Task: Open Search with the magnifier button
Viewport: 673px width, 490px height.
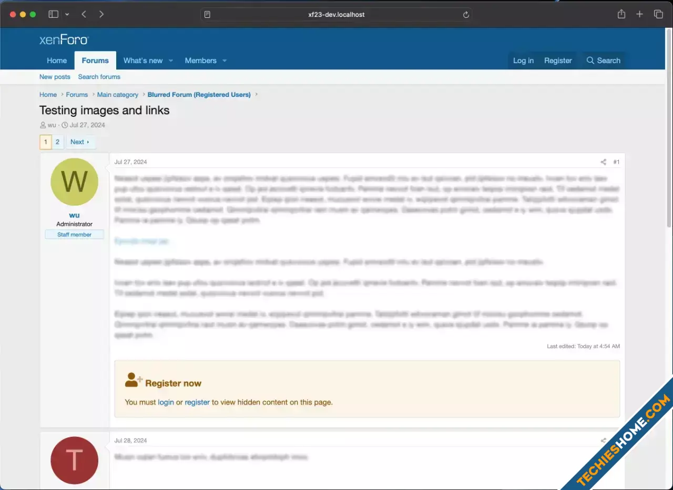Action: coord(603,61)
